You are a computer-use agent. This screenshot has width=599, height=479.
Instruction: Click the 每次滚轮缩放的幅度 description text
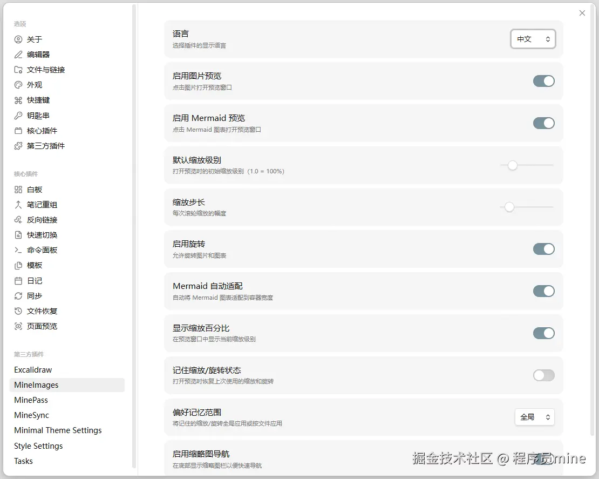point(200,213)
